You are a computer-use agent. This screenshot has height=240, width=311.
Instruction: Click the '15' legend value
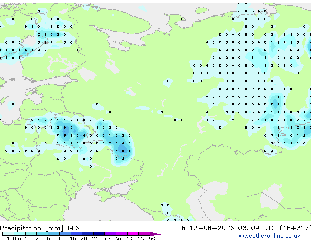pyautogui.click(x=73, y=238)
